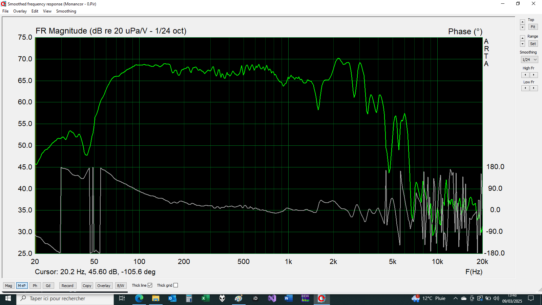Click the Fit button under Top
This screenshot has width=542, height=305.
click(533, 27)
